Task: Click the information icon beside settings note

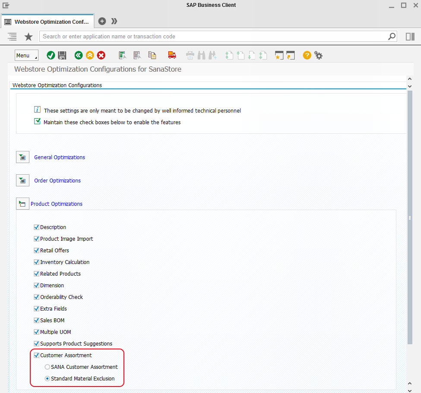Action: [x=37, y=110]
